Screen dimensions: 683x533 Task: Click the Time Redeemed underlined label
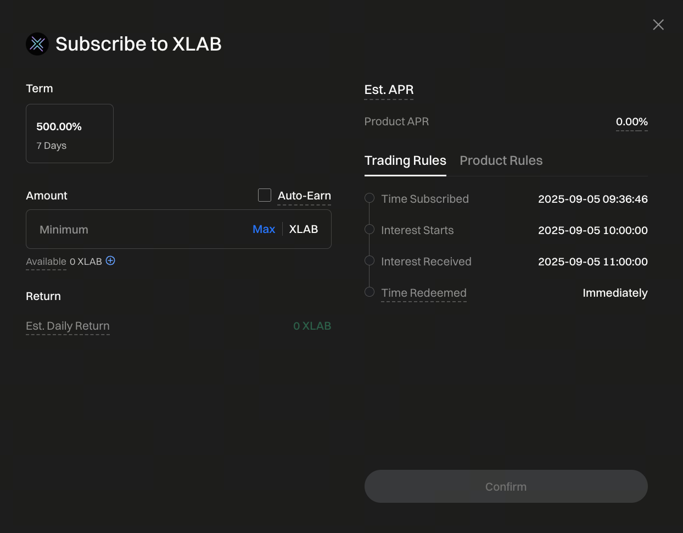click(424, 293)
